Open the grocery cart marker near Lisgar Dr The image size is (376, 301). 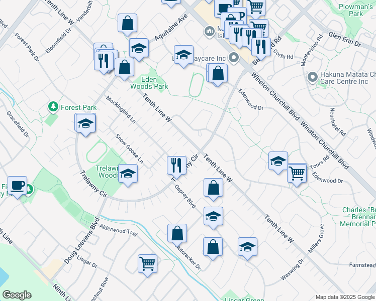pos(147,263)
